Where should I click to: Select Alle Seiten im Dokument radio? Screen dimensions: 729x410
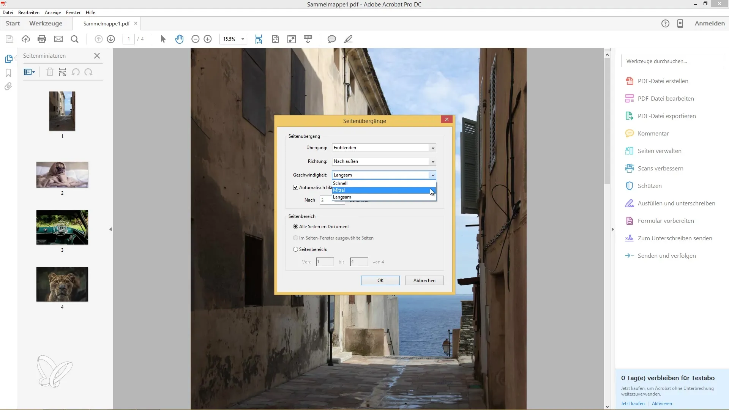pos(296,227)
